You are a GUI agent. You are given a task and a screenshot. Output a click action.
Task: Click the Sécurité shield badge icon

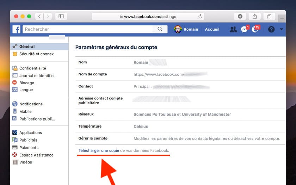[15, 54]
